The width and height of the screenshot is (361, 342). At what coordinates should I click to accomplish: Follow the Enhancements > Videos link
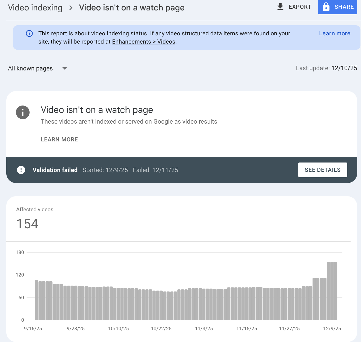(x=144, y=42)
